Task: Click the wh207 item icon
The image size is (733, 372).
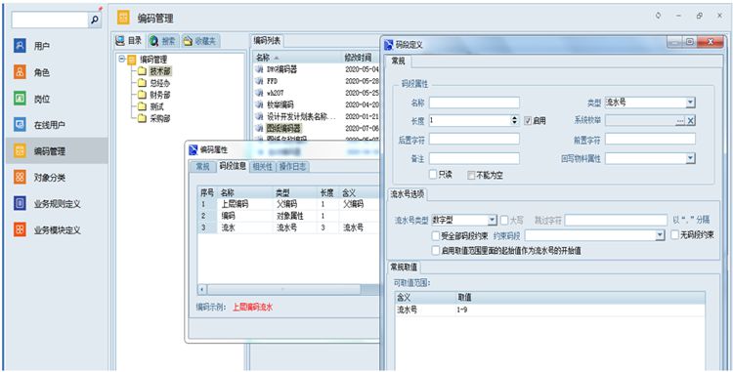Action: pos(259,93)
